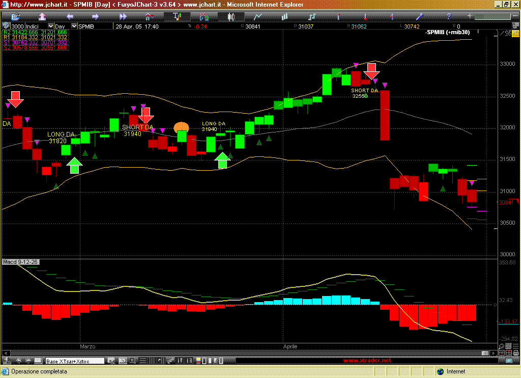Image resolution: width=521 pixels, height=378 pixels.
Task: Select the bar chart type icon
Action: tap(285, 16)
